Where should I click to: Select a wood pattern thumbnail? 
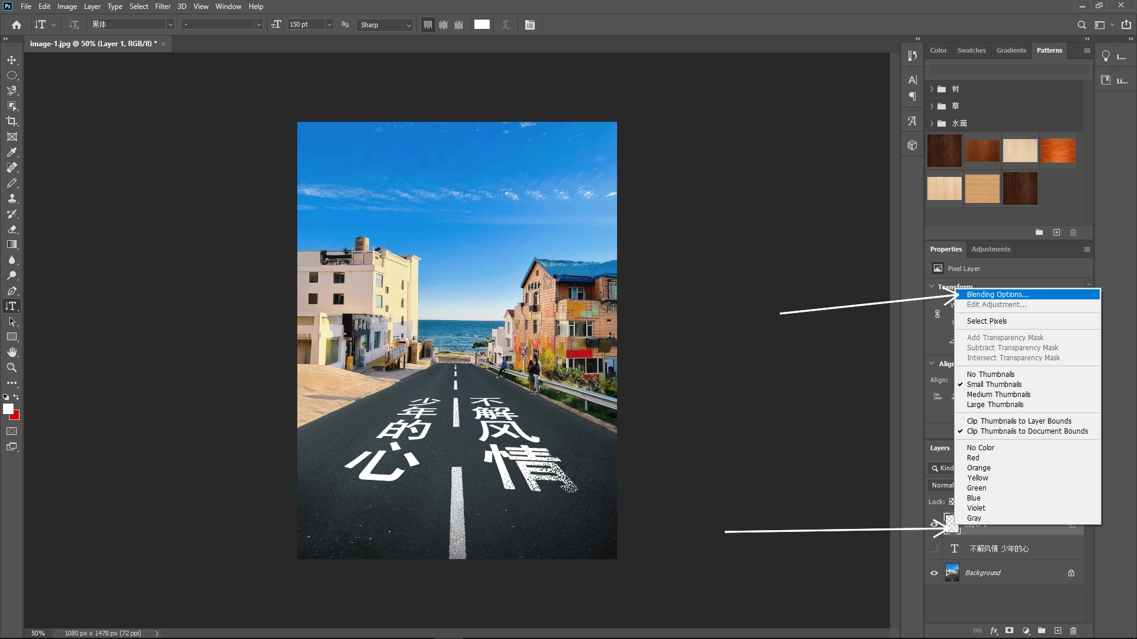(944, 151)
